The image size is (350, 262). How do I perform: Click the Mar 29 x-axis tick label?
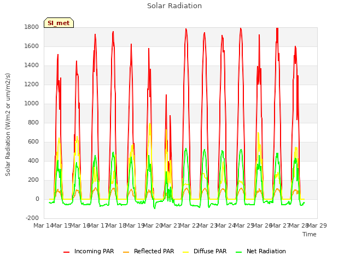tap(317, 225)
